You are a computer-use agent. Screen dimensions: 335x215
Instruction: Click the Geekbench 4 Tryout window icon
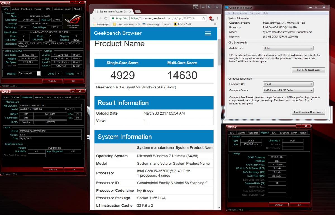[227, 8]
